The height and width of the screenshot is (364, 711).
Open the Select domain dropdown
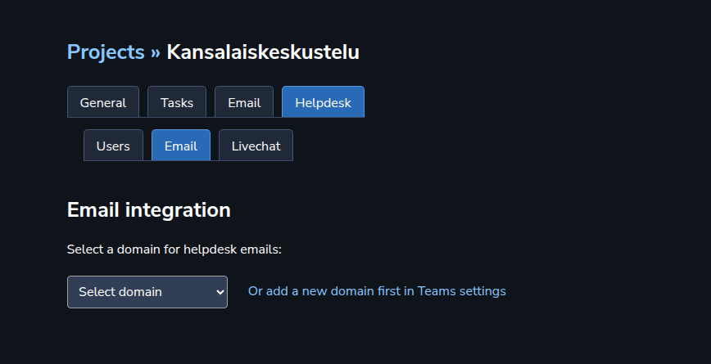[x=147, y=292]
